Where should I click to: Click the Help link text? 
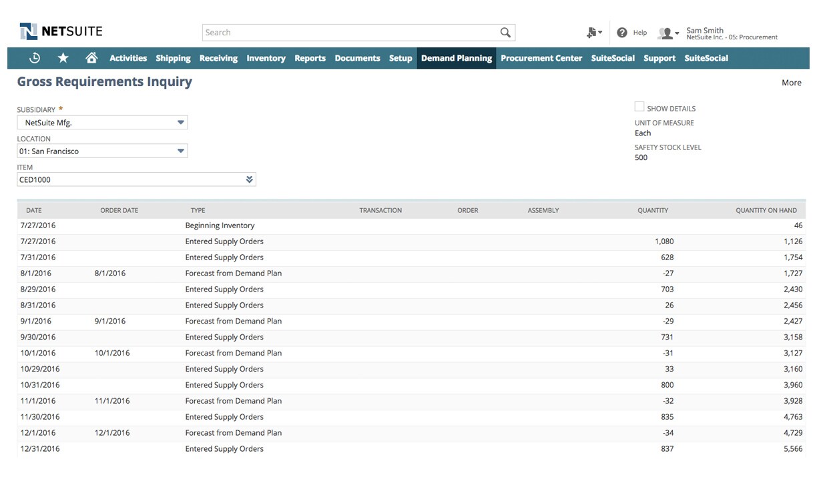(640, 33)
